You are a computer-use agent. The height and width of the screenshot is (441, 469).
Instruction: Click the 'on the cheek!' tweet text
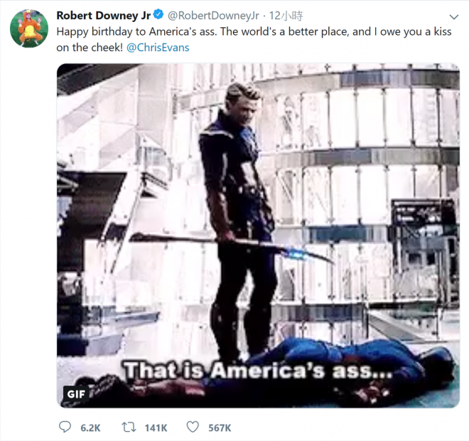coord(90,48)
